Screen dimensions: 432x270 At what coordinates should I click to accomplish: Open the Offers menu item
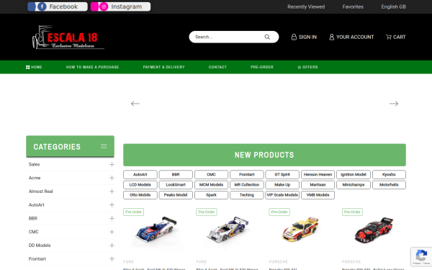307,67
